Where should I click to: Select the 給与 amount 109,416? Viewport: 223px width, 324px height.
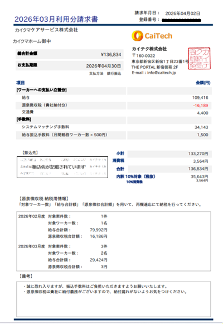[200, 98]
